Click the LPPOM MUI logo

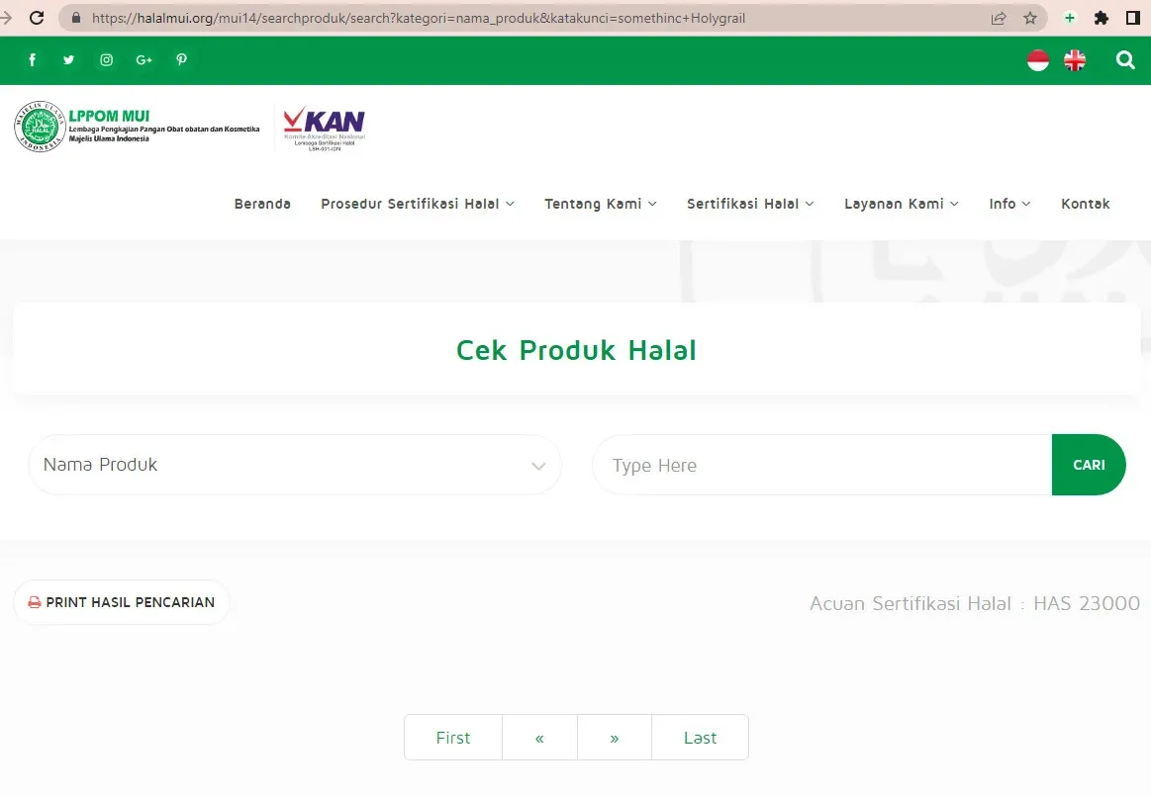click(138, 127)
